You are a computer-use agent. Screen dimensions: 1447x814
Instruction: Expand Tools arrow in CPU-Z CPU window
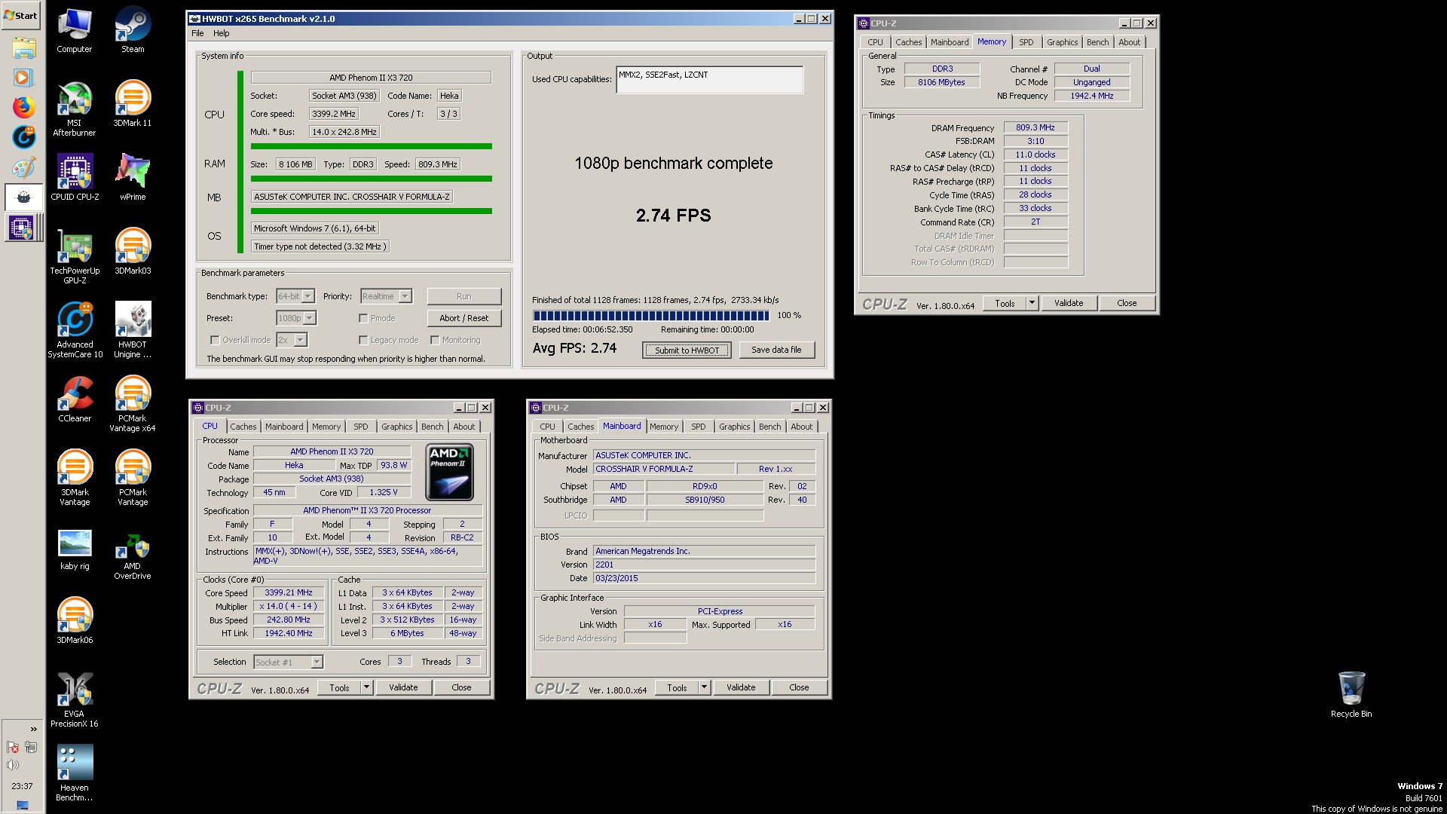(366, 687)
